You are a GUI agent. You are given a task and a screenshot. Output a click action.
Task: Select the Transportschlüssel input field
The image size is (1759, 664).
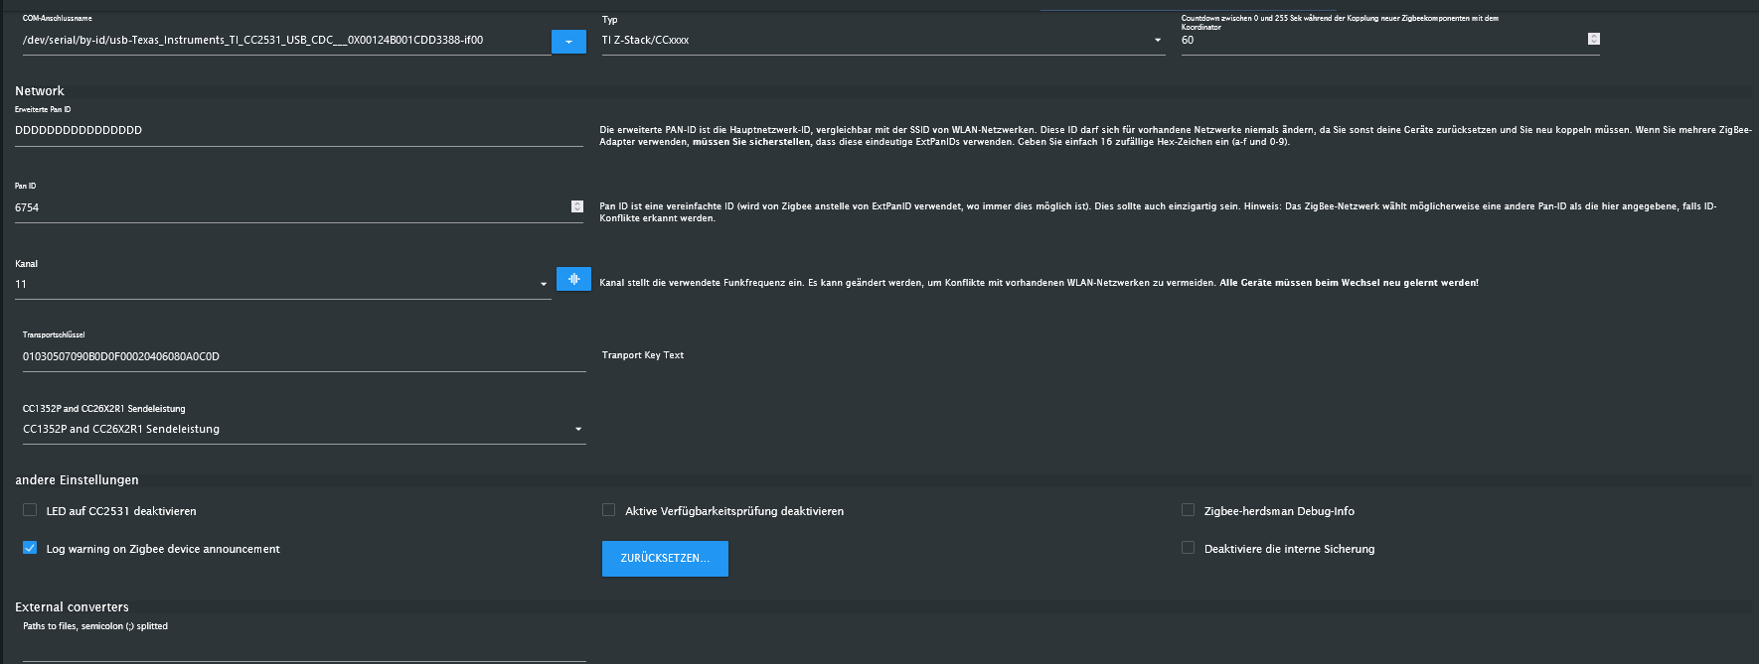click(303, 357)
